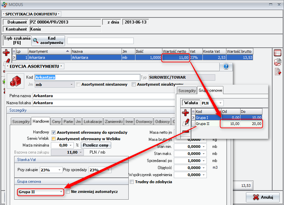Enable Asortyment oferowany w Webiku checkbox

[54, 139]
